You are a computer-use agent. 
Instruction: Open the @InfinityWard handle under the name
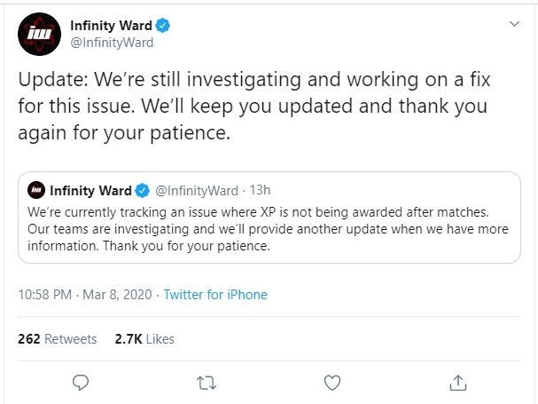pyautogui.click(x=112, y=43)
